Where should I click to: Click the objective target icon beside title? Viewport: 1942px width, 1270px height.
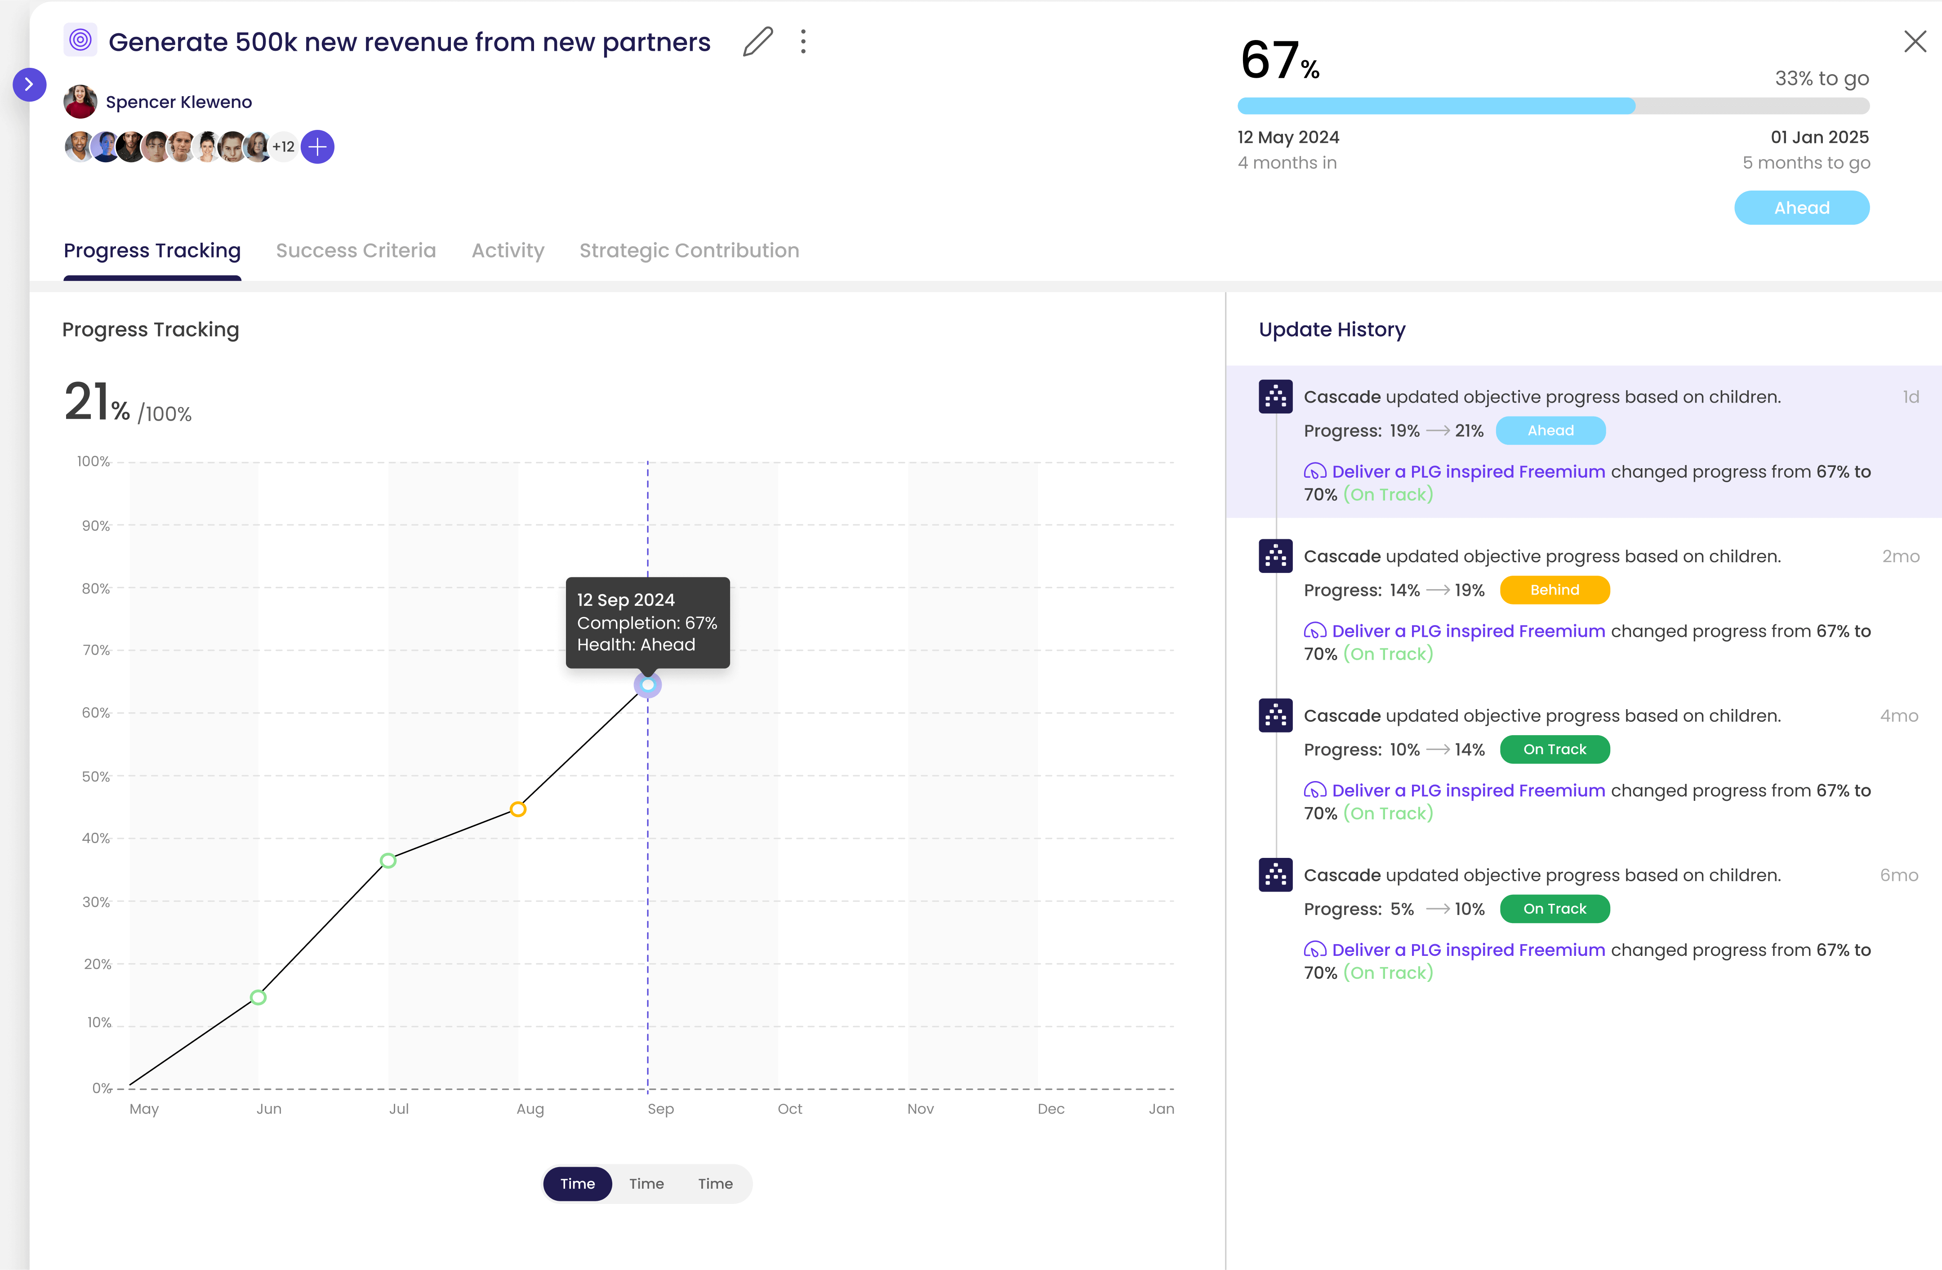click(x=80, y=40)
